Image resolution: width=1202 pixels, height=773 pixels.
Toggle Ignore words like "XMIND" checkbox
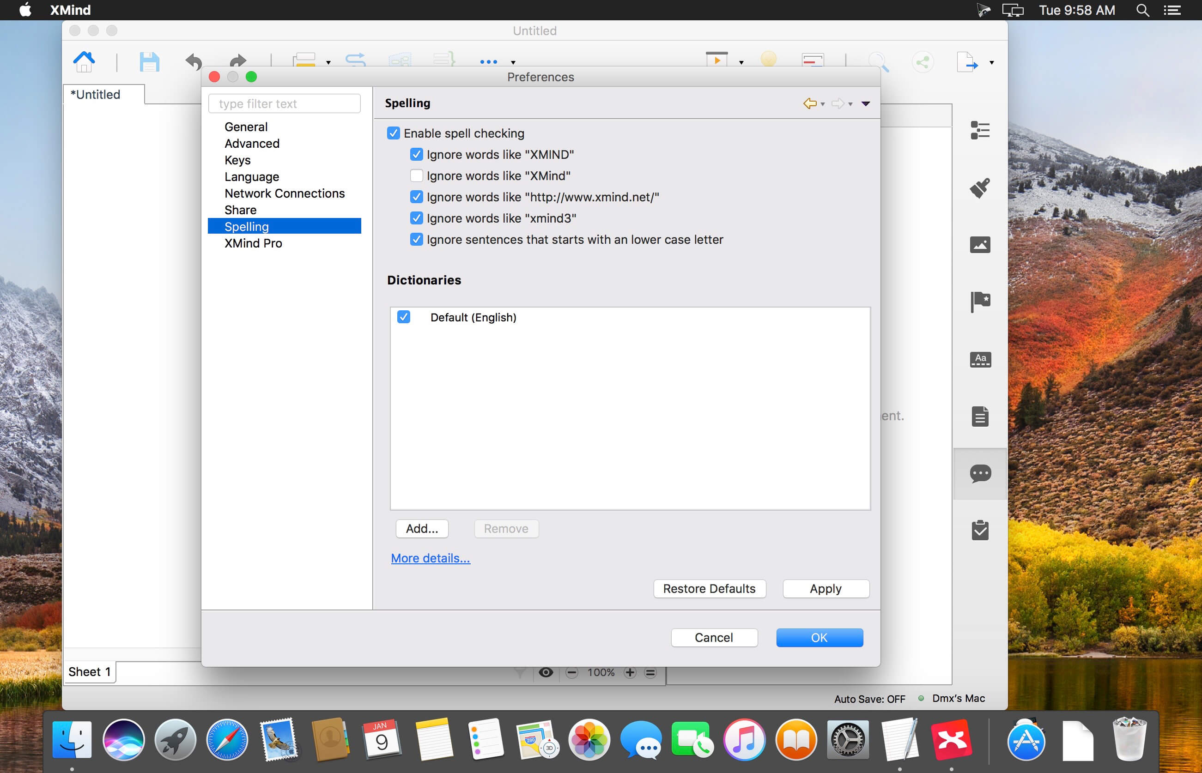pos(416,154)
